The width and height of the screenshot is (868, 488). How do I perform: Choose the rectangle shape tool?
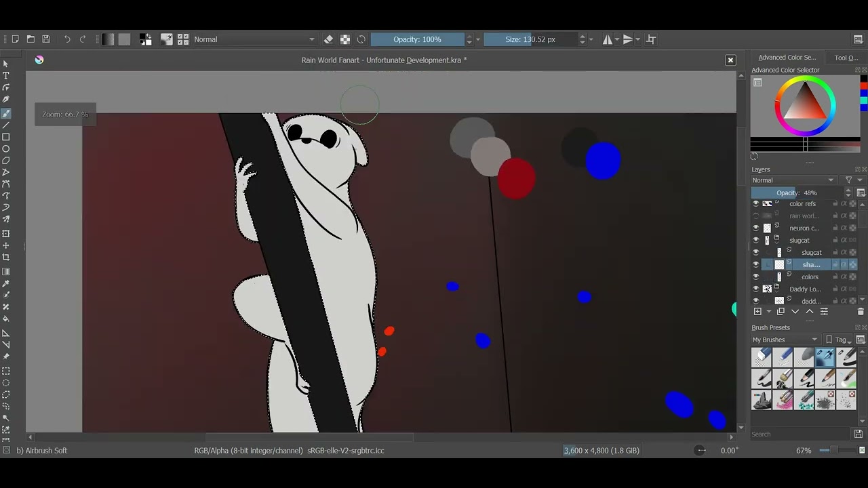coord(6,137)
